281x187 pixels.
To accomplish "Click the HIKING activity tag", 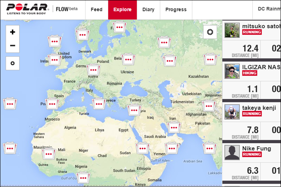I will click(x=249, y=73).
